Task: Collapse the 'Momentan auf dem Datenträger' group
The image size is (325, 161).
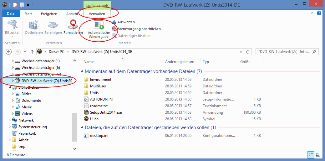Action: [x=82, y=72]
